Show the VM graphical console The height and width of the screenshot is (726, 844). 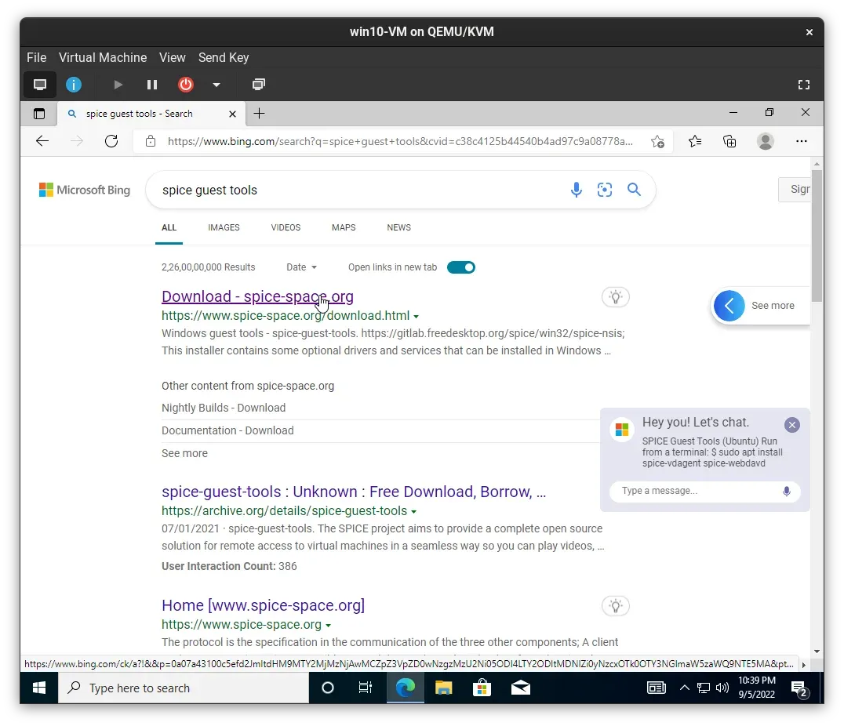[40, 85]
